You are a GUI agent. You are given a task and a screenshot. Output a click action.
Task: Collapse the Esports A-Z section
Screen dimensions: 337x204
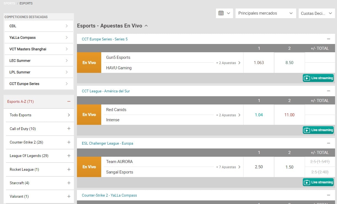[69, 101]
